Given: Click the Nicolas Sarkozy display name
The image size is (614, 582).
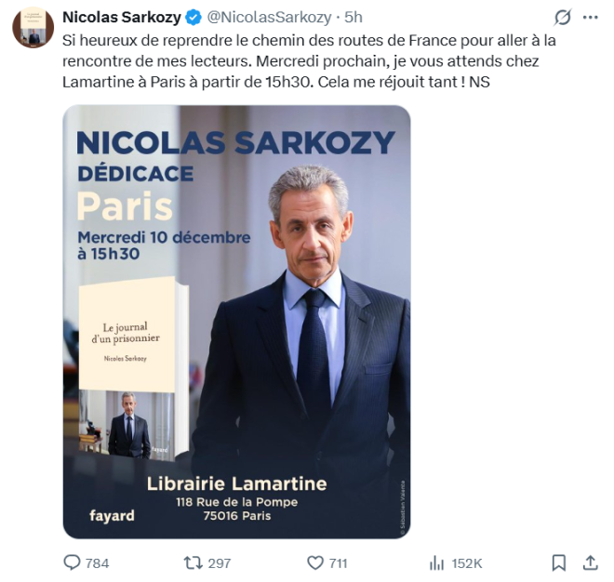Looking at the screenshot, I should point(121,17).
